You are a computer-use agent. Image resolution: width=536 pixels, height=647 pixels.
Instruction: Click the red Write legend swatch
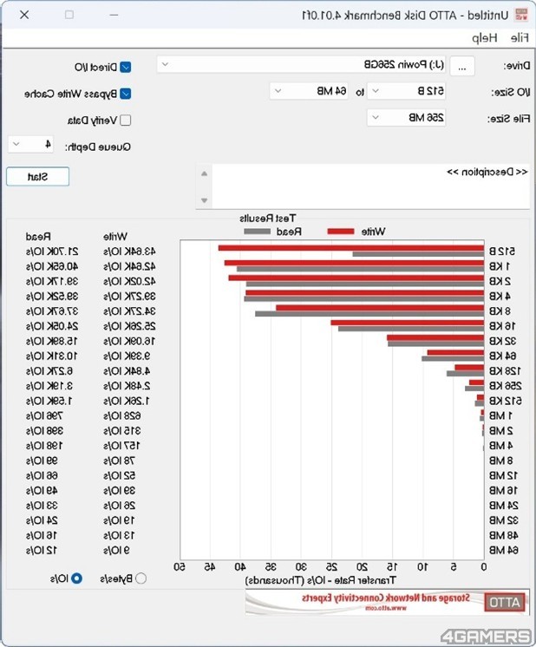pyautogui.click(x=343, y=232)
